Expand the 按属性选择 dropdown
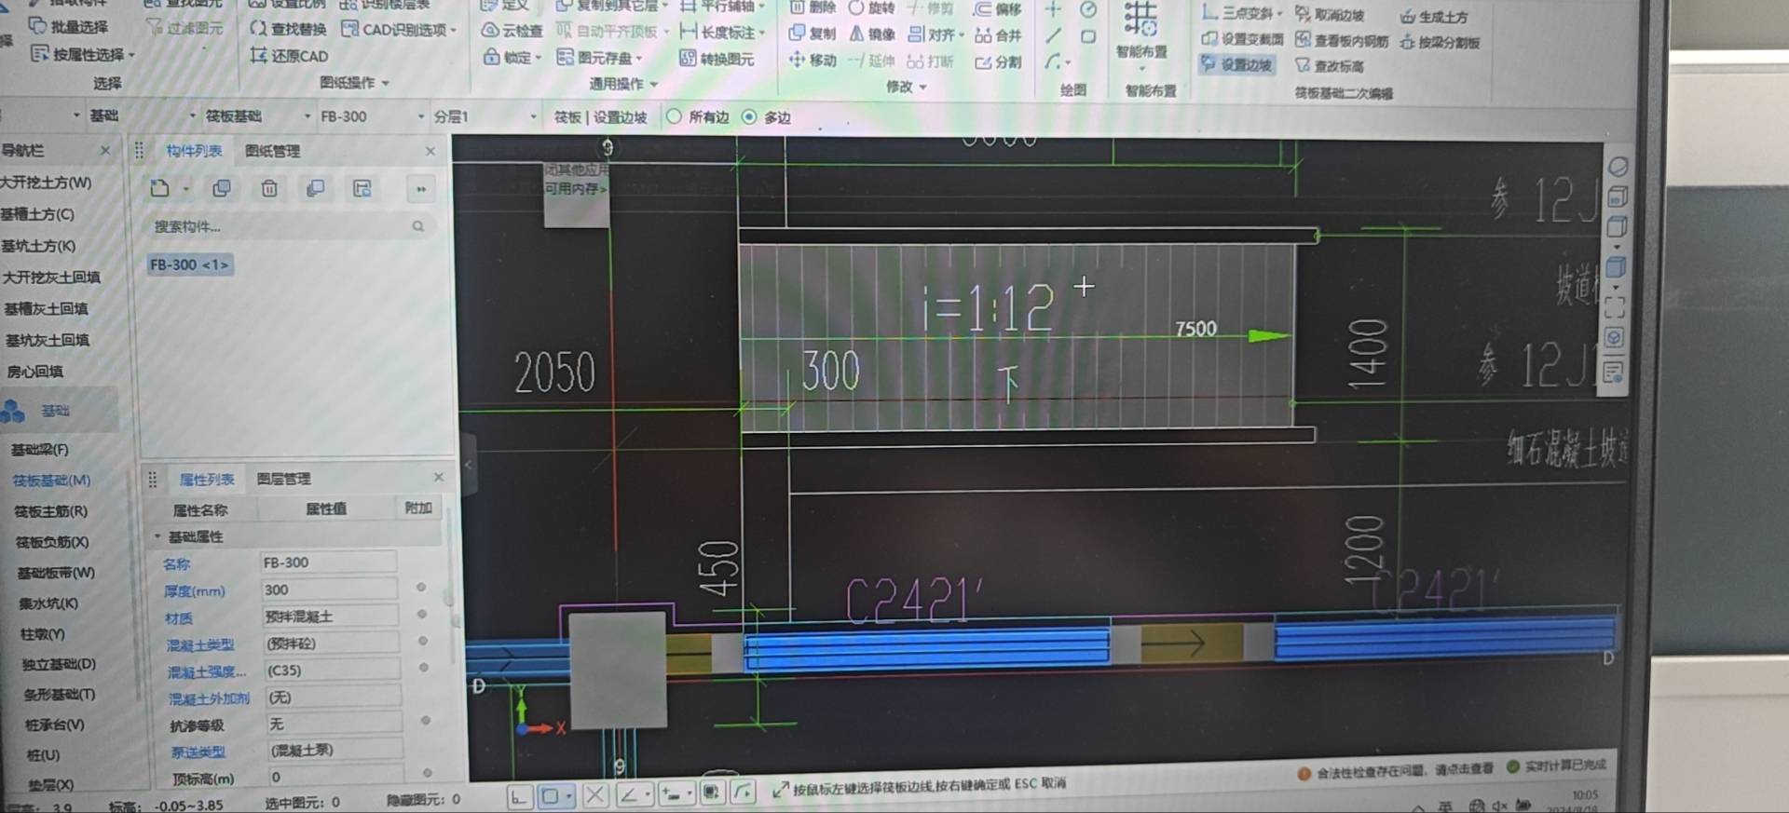 tap(131, 55)
